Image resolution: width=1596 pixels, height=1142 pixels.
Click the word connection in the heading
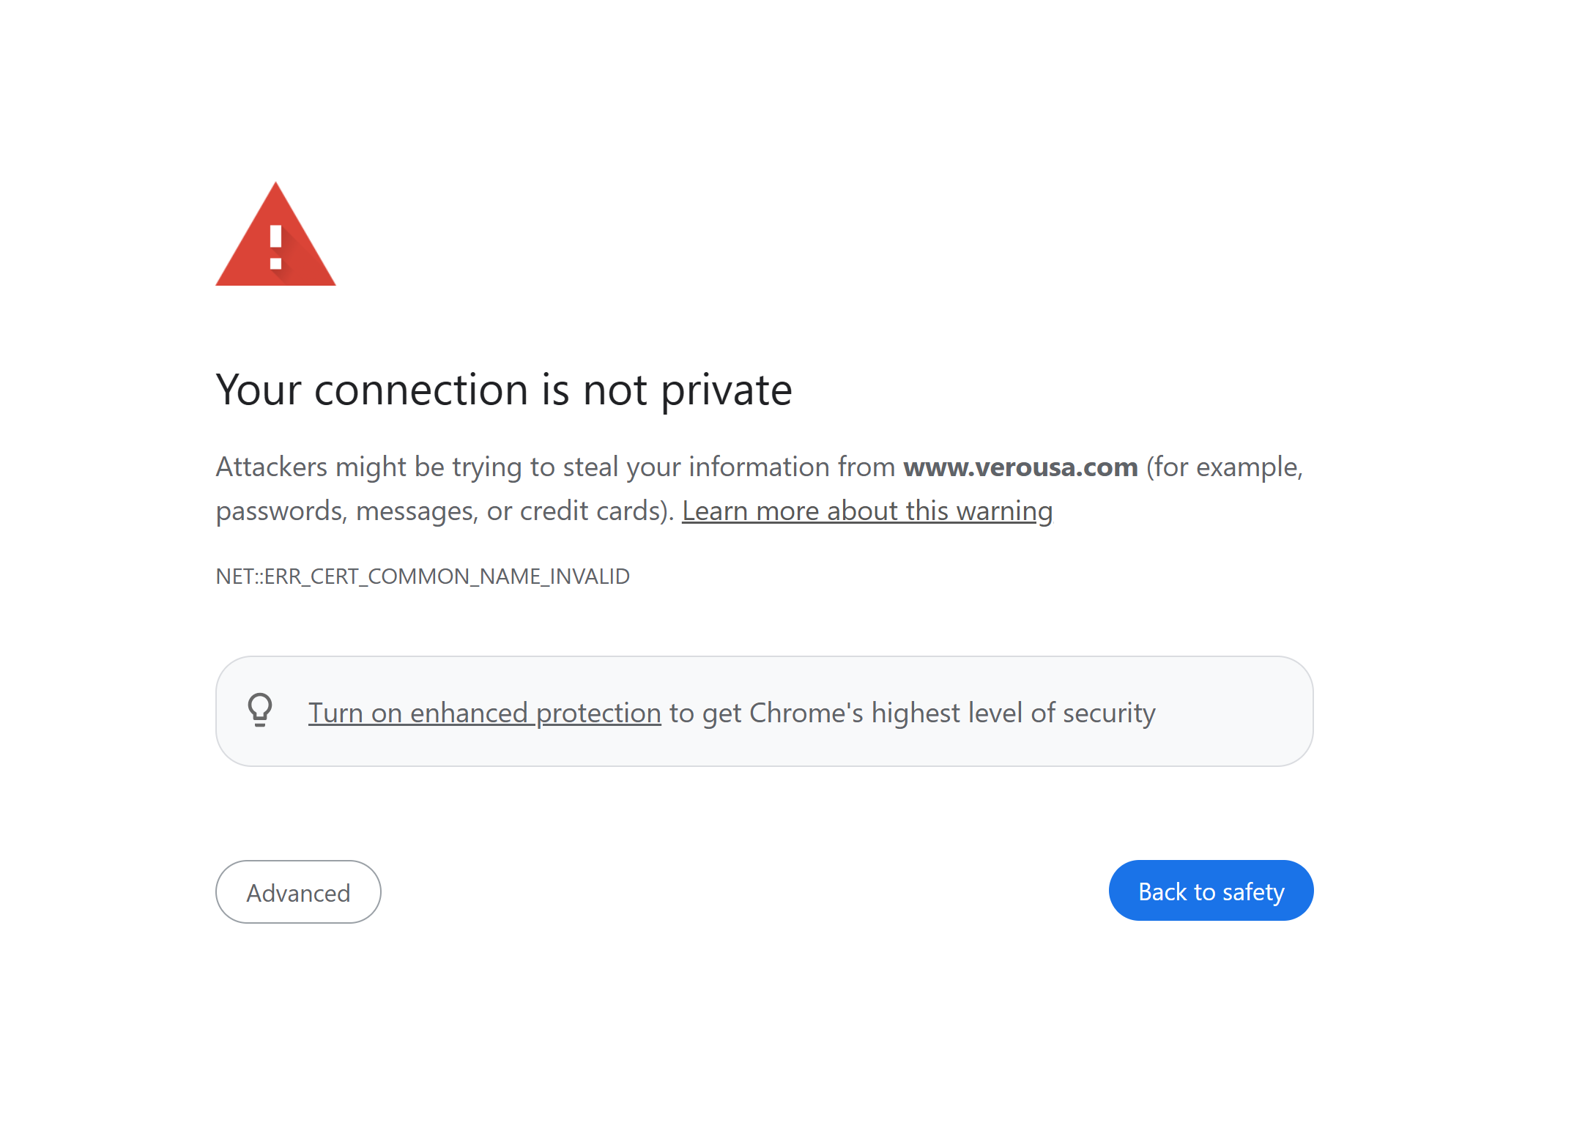click(421, 389)
